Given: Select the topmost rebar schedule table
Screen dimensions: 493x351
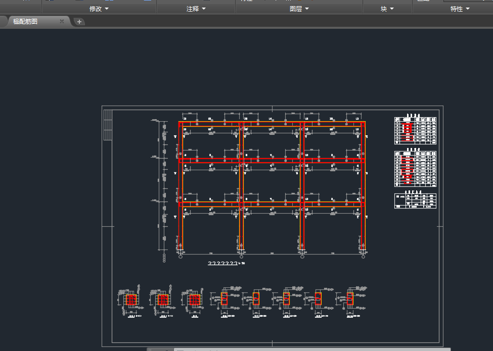Looking at the screenshot, I should point(415,130).
